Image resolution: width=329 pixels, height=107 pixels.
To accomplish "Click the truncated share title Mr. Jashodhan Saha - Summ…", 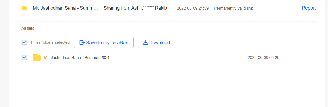I will click(66, 8).
